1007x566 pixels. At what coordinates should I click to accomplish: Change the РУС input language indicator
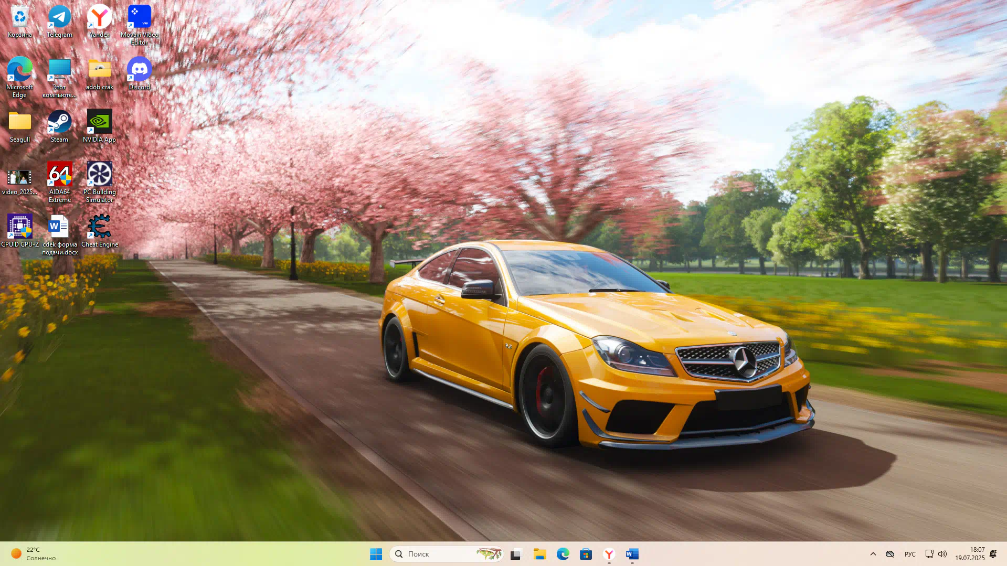[x=910, y=554]
